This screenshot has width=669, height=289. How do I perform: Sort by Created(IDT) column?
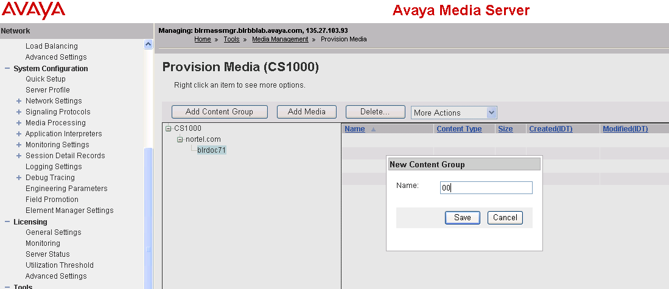pyautogui.click(x=551, y=129)
